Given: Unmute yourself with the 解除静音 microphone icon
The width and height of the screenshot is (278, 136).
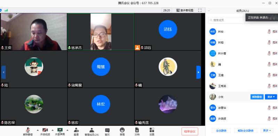Looking at the screenshot, I should click(x=28, y=130).
